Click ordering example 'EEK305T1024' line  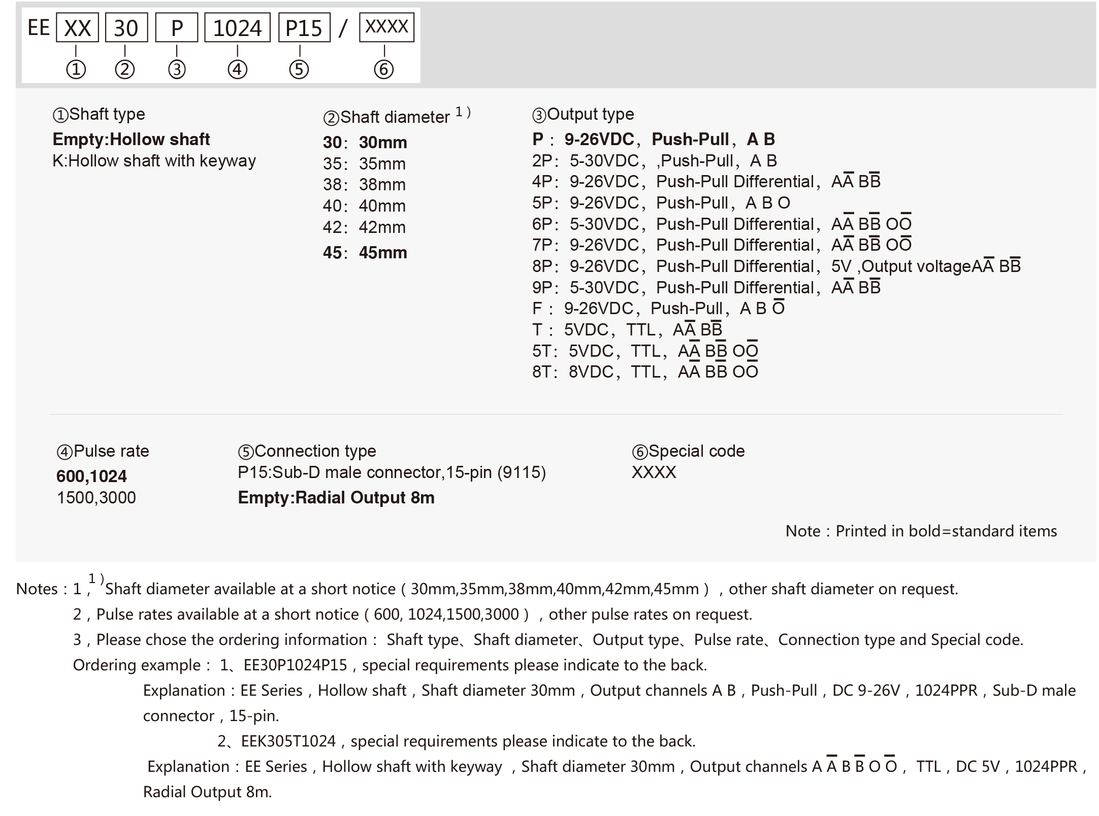[457, 741]
